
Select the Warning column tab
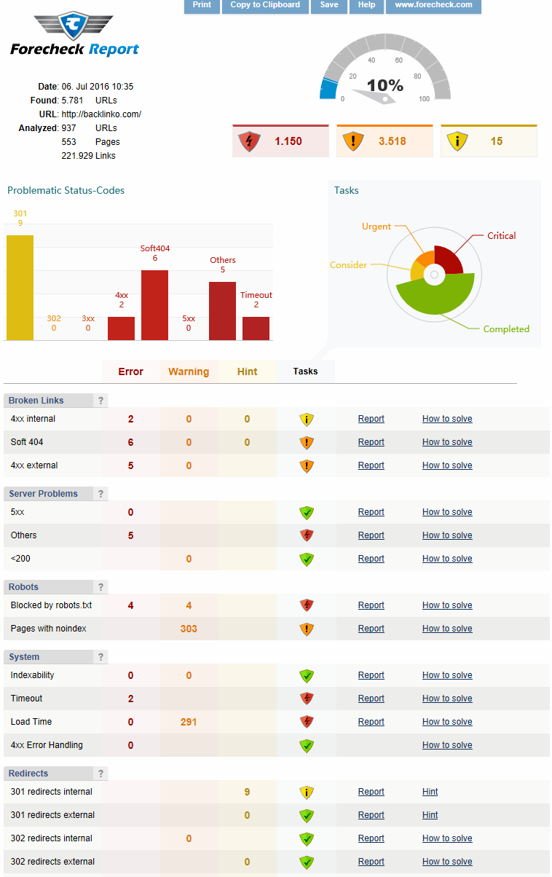click(x=189, y=371)
